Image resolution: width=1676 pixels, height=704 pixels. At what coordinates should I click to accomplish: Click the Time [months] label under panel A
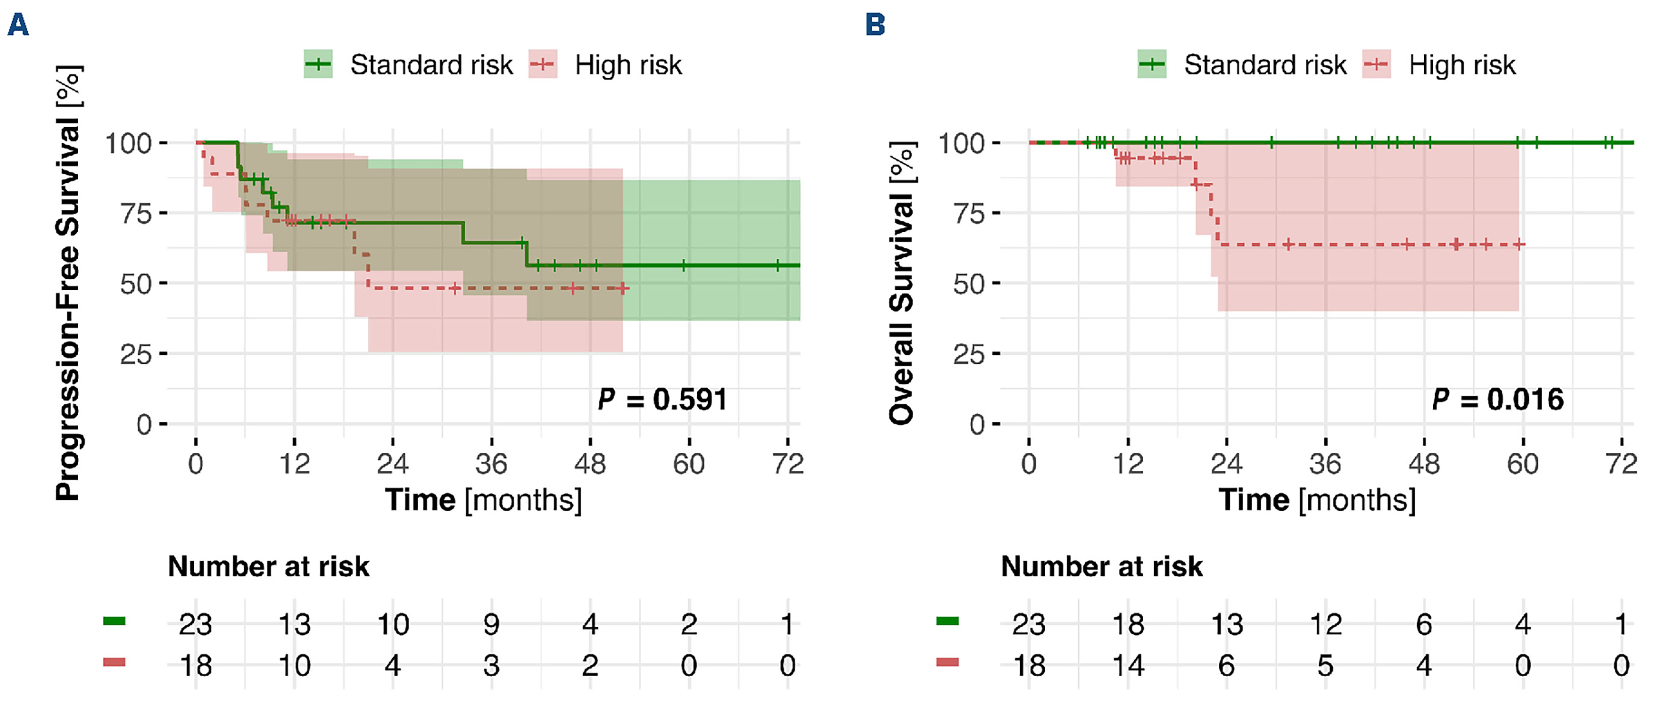[x=483, y=500]
